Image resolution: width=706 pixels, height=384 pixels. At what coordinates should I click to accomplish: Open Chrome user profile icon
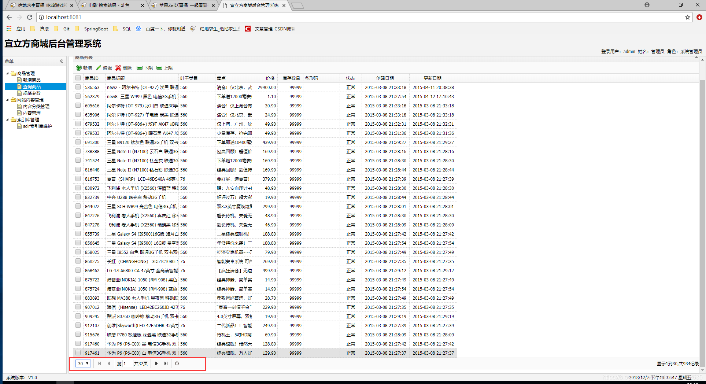(x=647, y=5)
